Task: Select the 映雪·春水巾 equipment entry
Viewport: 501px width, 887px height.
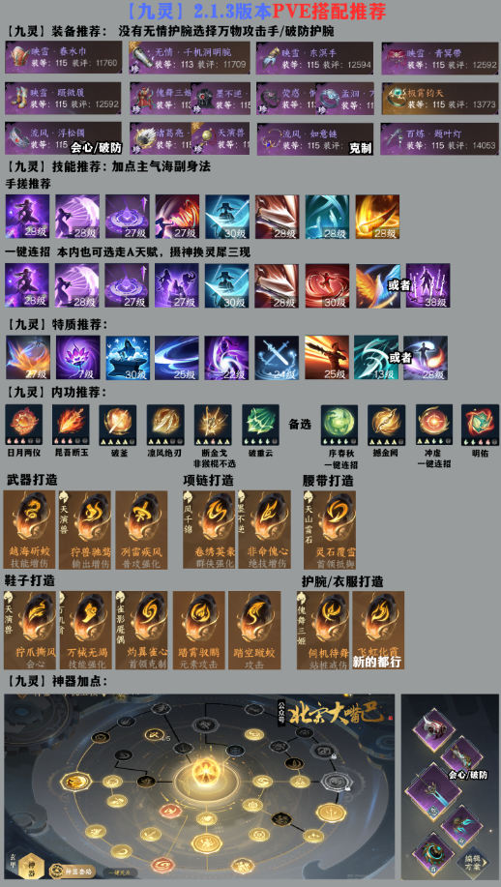Action: (63, 57)
